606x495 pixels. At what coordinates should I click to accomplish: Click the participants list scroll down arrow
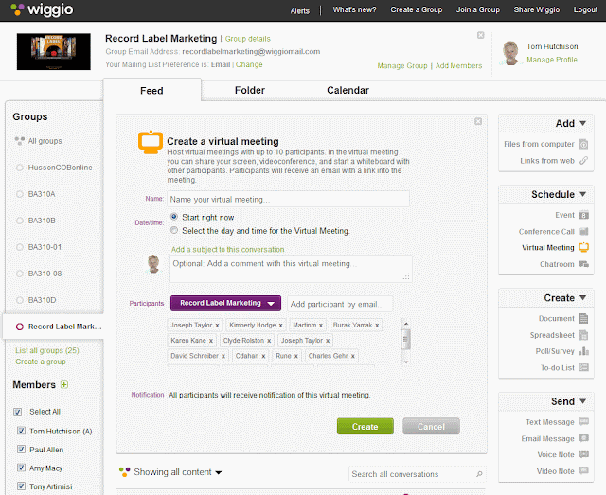coord(406,362)
